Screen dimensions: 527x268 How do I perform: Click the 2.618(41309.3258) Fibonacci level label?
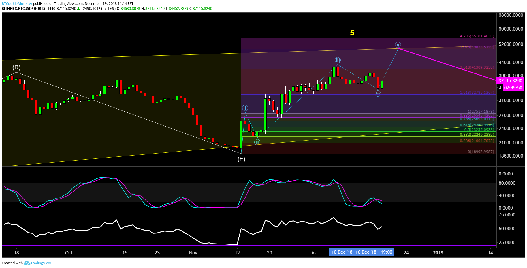click(477, 67)
